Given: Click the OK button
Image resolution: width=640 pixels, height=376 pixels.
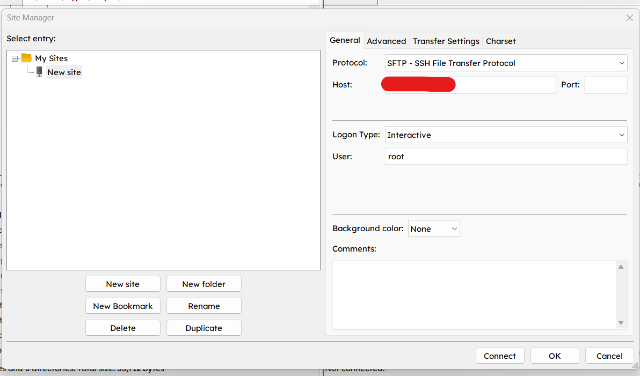Looking at the screenshot, I should pos(555,356).
